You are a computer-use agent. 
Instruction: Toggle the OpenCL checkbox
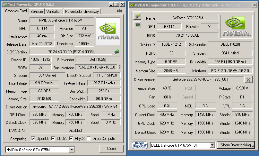coord(33,138)
